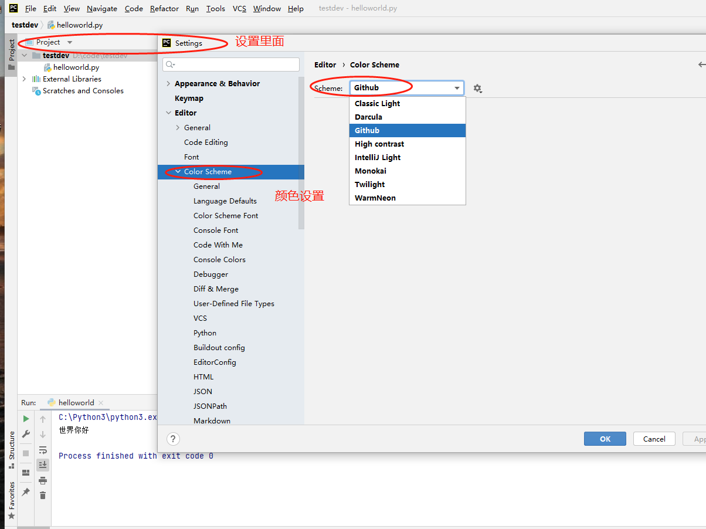Screen dimensions: 706x529
Task: Open Debugger color settings
Action: [x=211, y=274]
